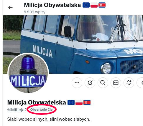The image size is (143, 126).
Task: Send a direct message via envelope icon
Action: pos(116,83)
